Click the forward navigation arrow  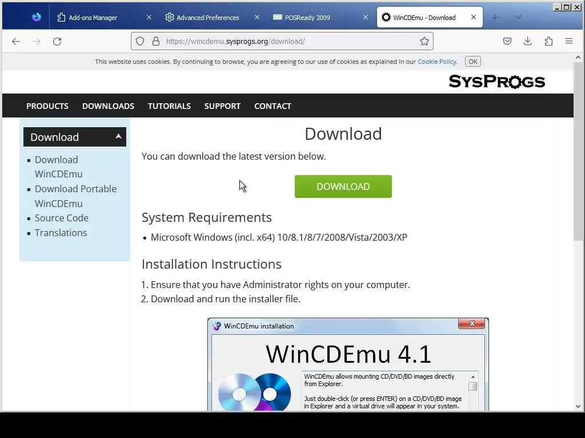pyautogui.click(x=37, y=41)
